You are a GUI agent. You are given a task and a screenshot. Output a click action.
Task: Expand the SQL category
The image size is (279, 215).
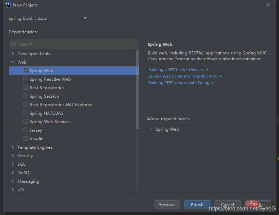pyautogui.click(x=13, y=164)
